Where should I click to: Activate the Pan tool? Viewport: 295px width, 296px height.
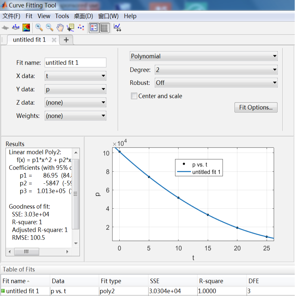pyautogui.click(x=60, y=27)
